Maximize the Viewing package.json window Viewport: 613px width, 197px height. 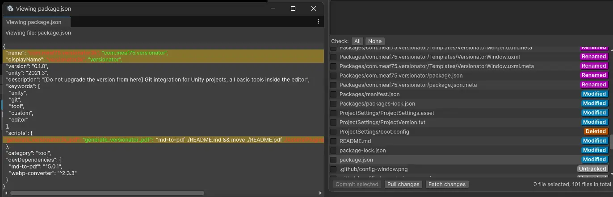coord(293,8)
